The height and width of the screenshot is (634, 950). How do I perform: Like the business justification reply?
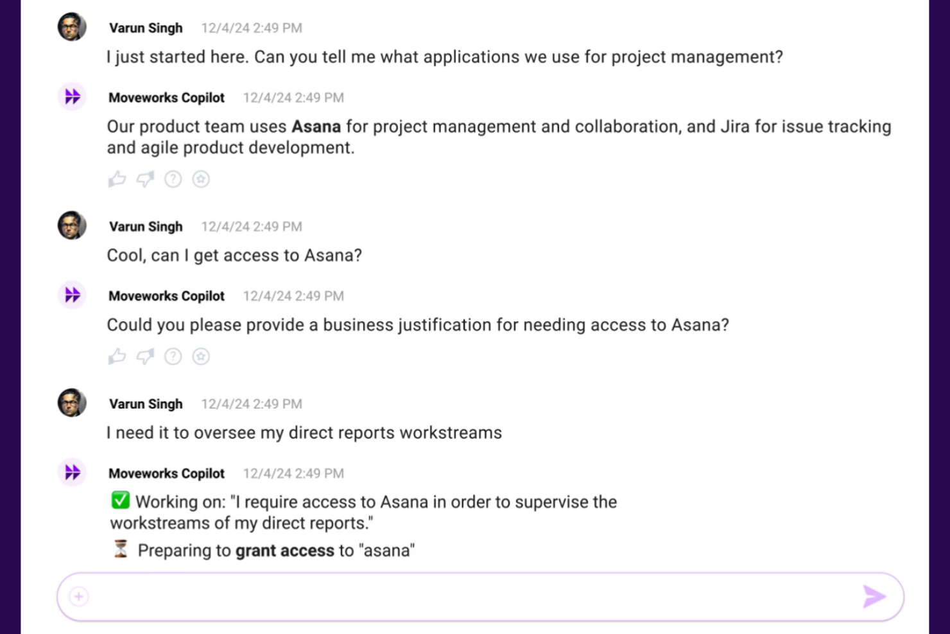pyautogui.click(x=117, y=357)
